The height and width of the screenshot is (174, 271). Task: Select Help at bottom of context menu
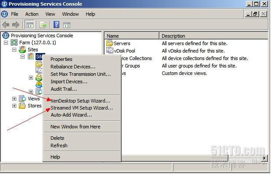tap(82, 157)
